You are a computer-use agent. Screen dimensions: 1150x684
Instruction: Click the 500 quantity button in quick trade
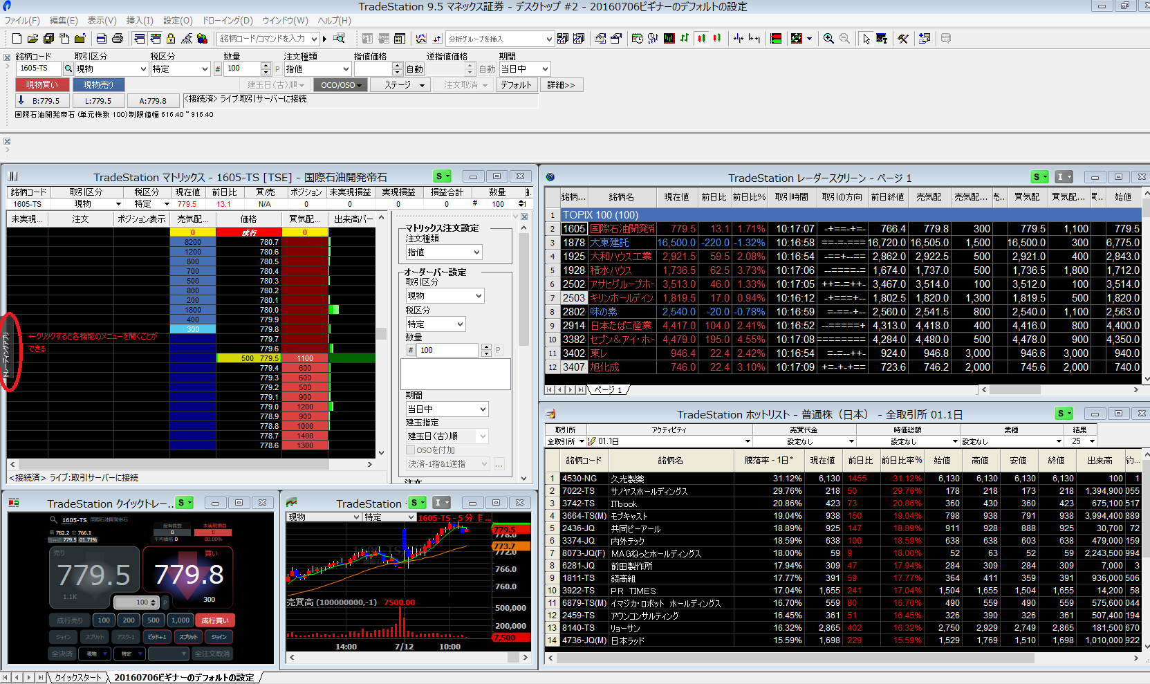(x=154, y=620)
